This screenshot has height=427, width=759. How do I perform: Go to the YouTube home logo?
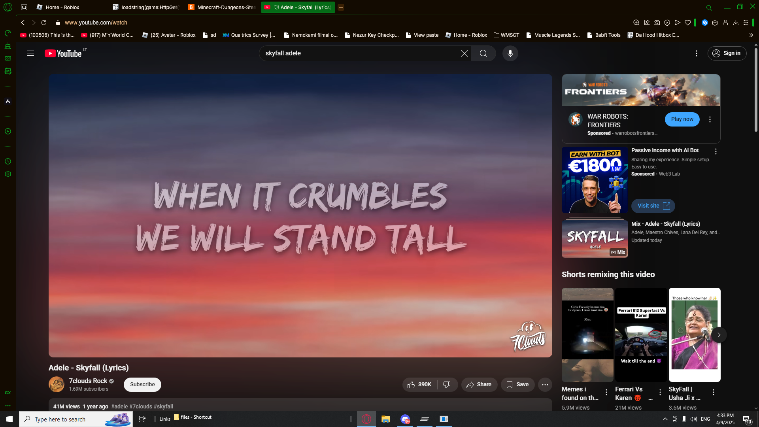(x=63, y=53)
